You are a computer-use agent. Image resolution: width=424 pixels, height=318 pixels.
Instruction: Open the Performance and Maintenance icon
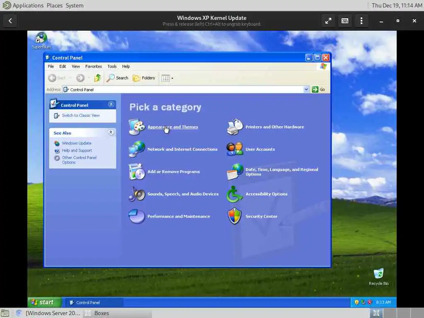pyautogui.click(x=137, y=216)
